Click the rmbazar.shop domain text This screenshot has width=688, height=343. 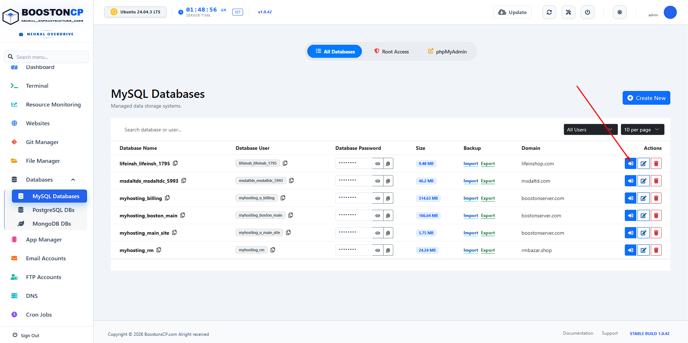(536, 250)
